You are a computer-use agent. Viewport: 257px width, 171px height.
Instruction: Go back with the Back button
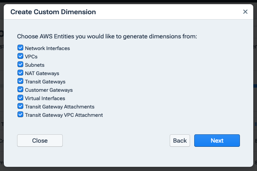[180, 141]
